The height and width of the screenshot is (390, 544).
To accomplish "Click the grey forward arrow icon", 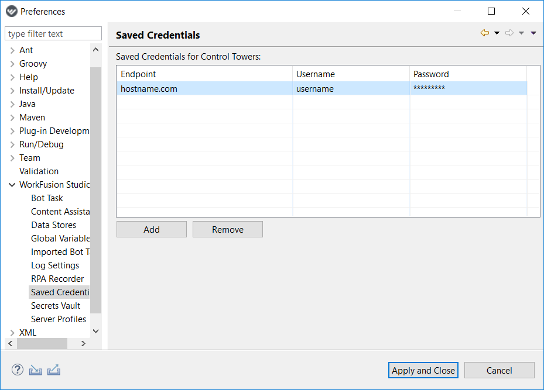I will [509, 33].
